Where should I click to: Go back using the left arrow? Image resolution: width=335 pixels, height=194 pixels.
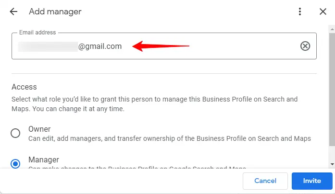click(13, 11)
